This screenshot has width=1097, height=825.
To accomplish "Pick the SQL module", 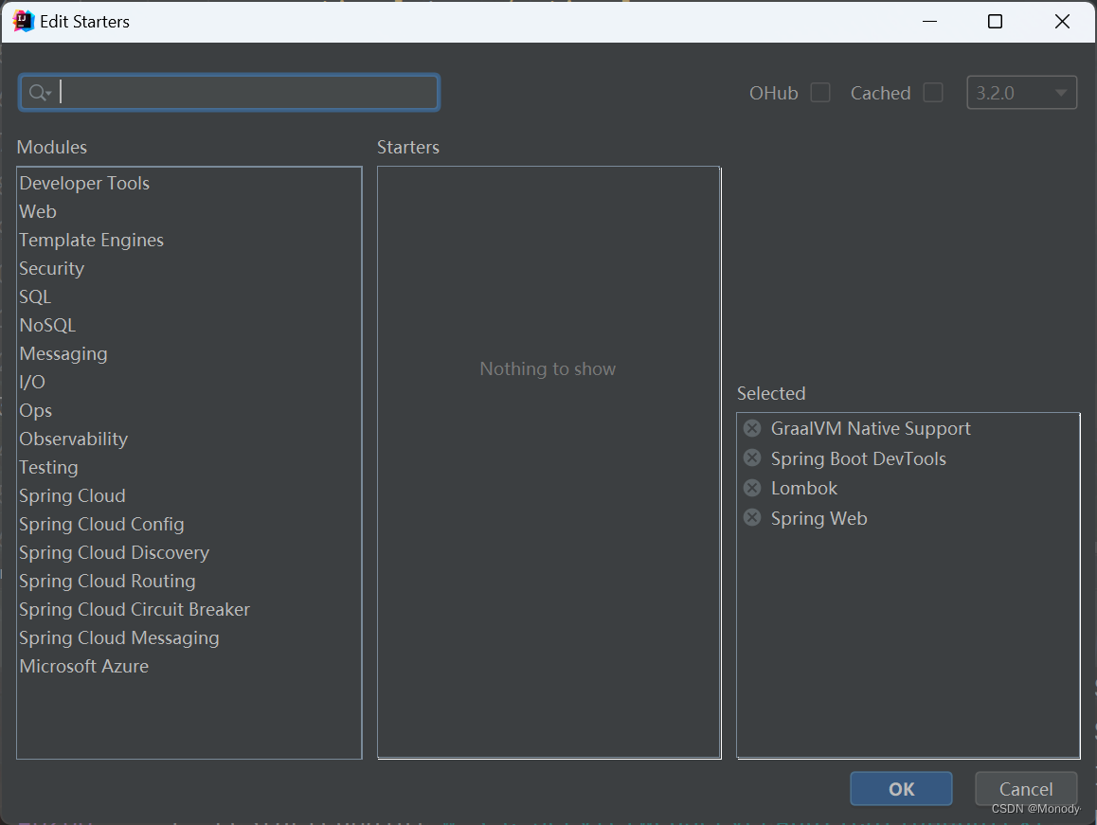I will pyautogui.click(x=189, y=296).
